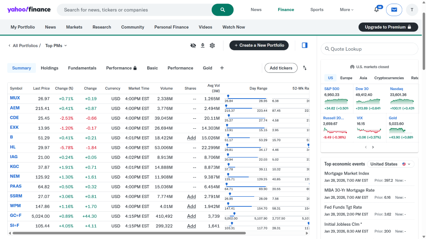Open portfolio settings gear icon

tap(212, 45)
